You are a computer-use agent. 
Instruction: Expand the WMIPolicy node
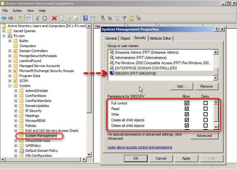pyautogui.click(x=16, y=146)
